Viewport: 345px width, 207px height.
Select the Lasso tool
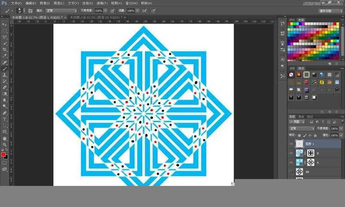[4, 37]
